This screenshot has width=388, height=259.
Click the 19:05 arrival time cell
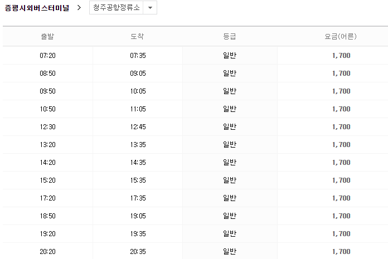[138, 216]
